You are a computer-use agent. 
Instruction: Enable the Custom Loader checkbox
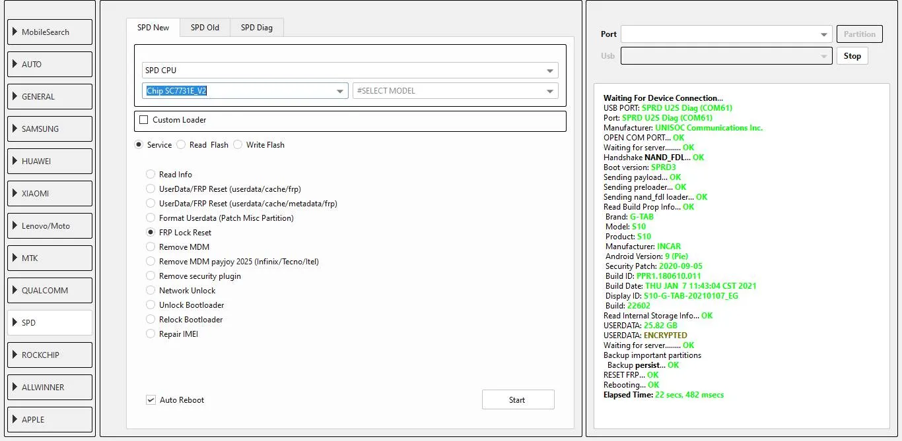point(144,120)
